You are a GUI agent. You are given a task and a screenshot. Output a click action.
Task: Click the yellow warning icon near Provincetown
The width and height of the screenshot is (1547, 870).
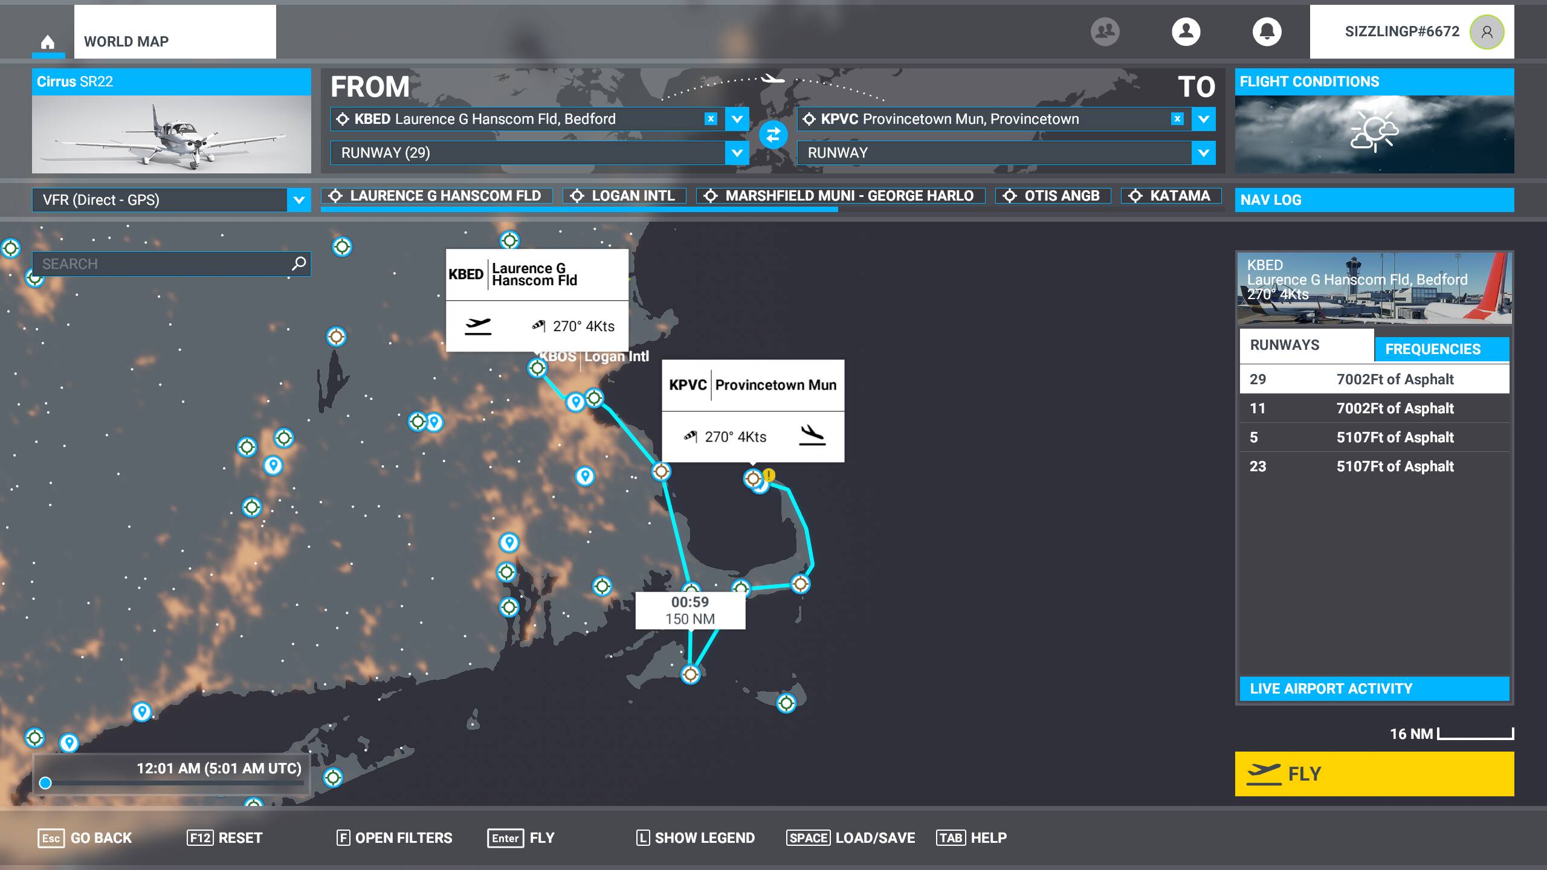pyautogui.click(x=769, y=474)
